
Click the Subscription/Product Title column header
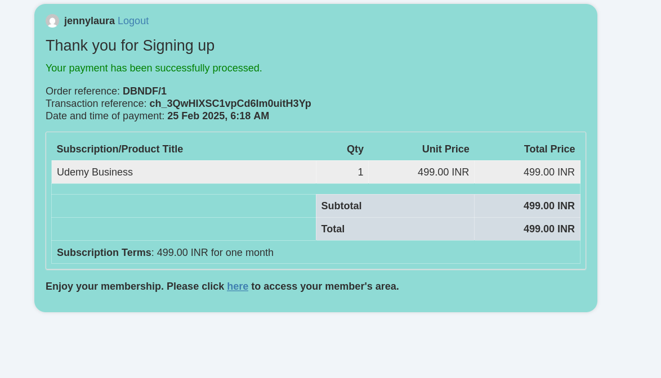pos(120,149)
